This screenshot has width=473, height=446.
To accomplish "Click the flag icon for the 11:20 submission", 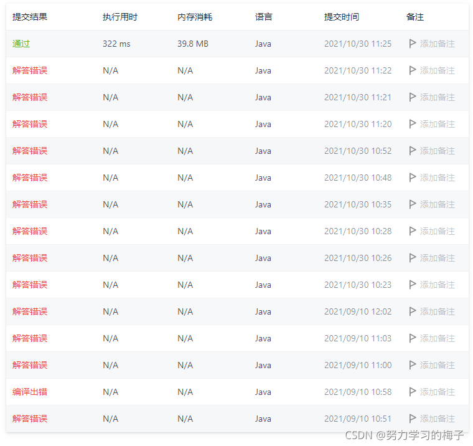I will (x=413, y=124).
